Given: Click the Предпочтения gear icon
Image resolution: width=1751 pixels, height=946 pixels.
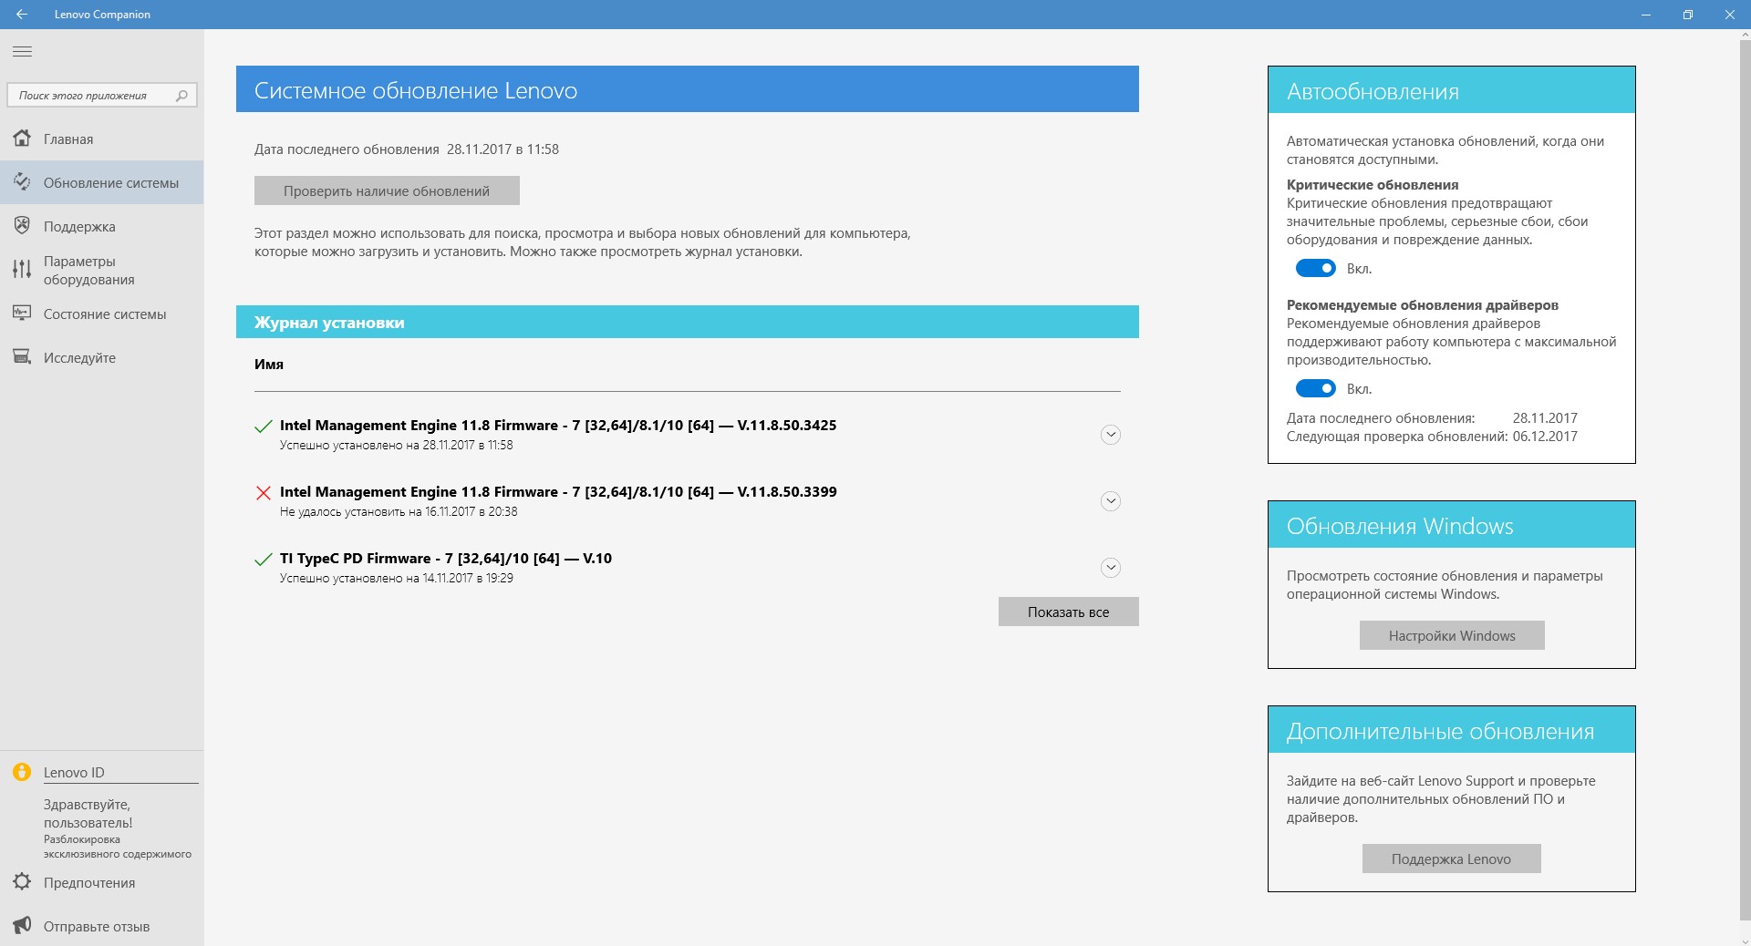Looking at the screenshot, I should (22, 882).
